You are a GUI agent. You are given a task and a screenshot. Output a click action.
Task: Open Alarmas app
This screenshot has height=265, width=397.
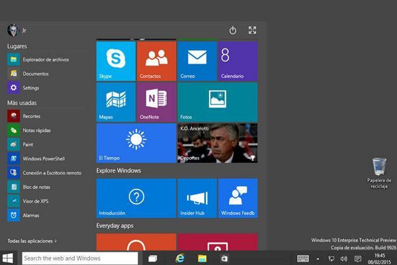[x=46, y=215]
